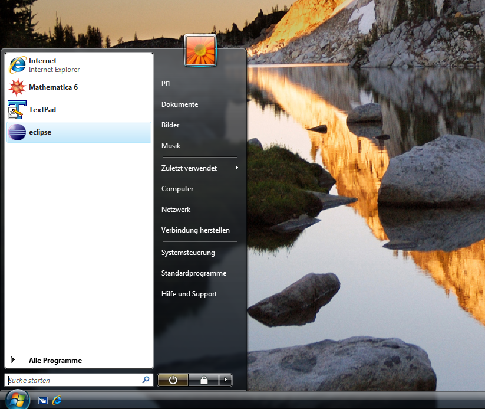Click the Windows Start orb
The image size is (485, 409).
tap(17, 400)
